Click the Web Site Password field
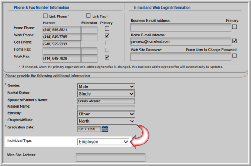251x166 pixels. coord(180,57)
